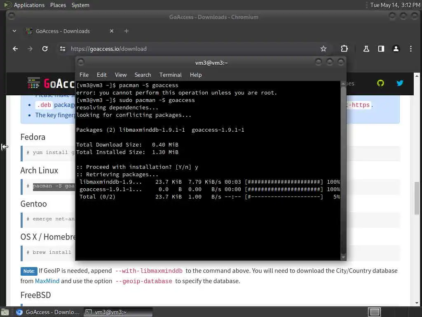Viewport: 422px width, 317px height.
Task: Open the Chromium profile avatar
Action: tap(396, 49)
